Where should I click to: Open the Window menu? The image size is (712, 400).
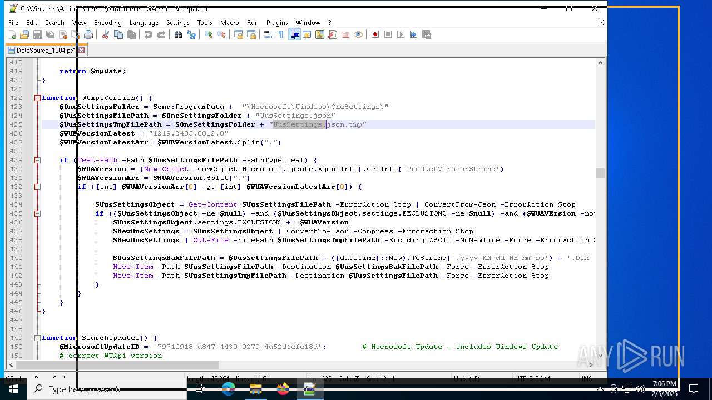[x=308, y=23]
